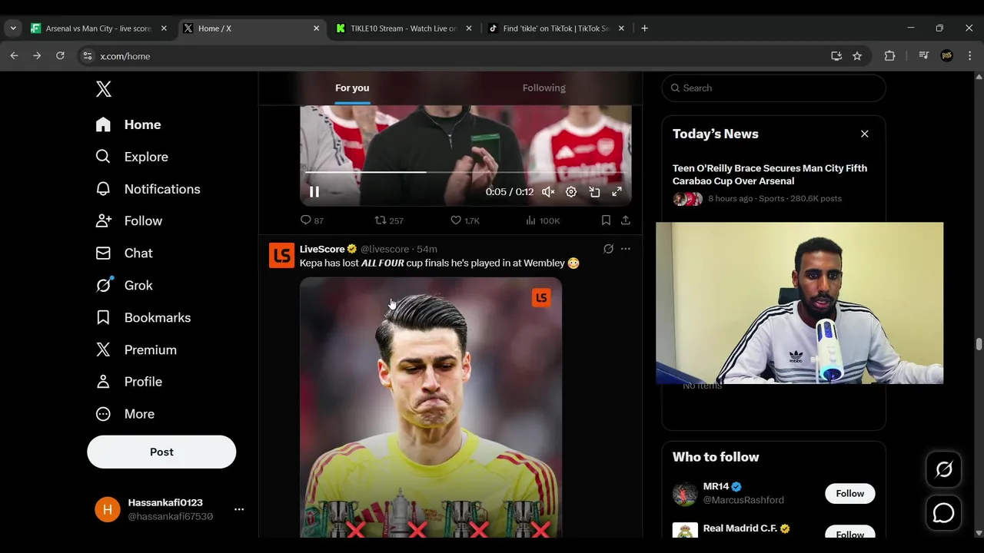Click the page vertical scrollbar thumb

(979, 343)
